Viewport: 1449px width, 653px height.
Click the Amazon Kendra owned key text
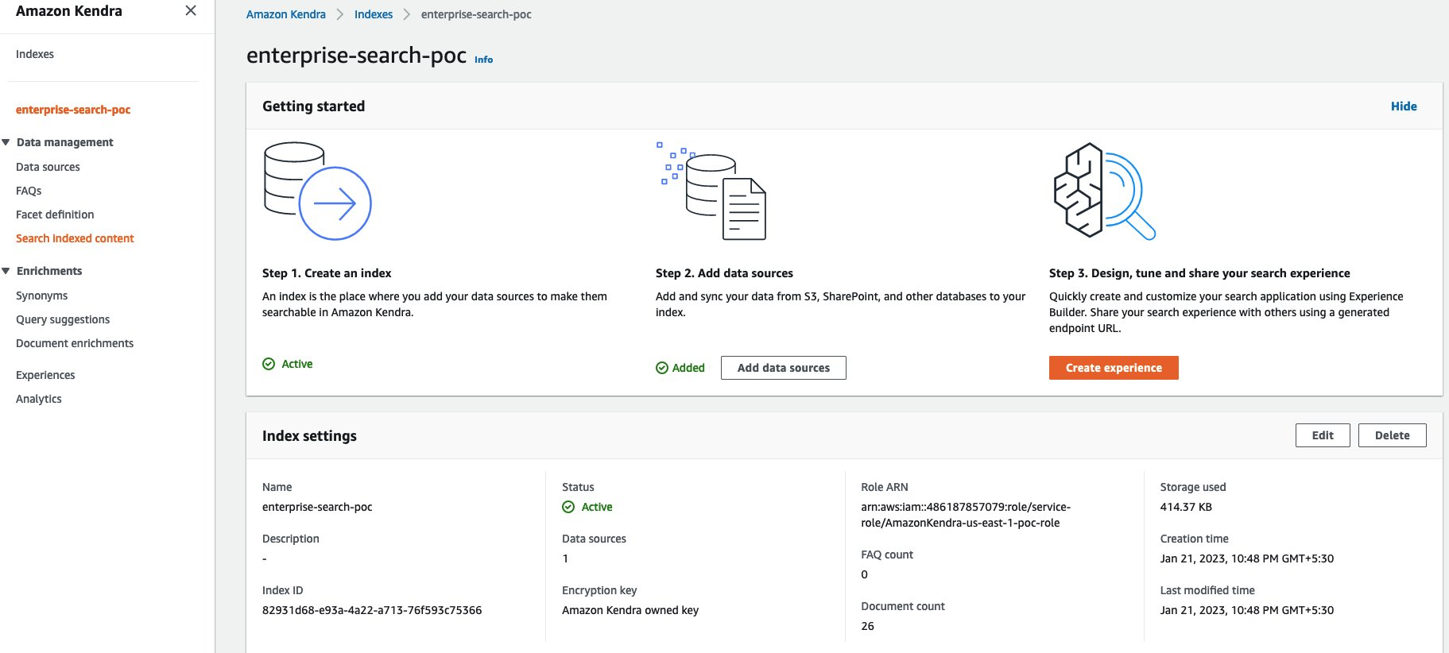[x=630, y=610]
